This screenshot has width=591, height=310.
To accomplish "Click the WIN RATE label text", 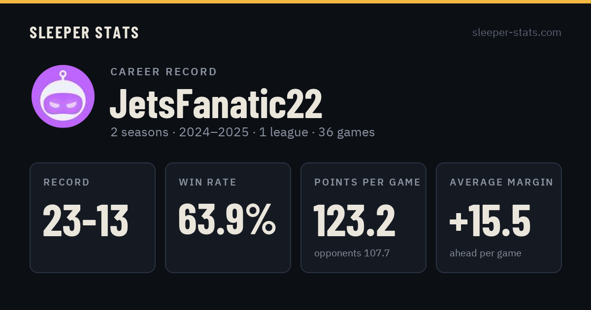I will pos(208,183).
